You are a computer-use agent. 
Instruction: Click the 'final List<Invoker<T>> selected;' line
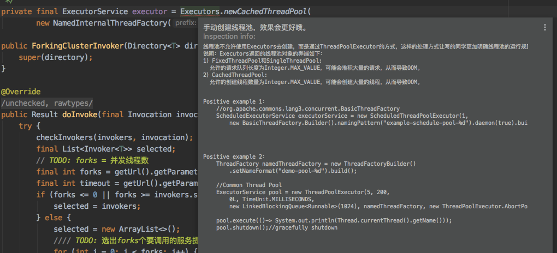pyautogui.click(x=106, y=149)
